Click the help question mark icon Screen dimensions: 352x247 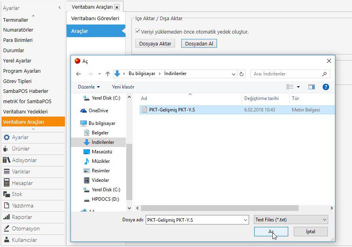coord(325,87)
